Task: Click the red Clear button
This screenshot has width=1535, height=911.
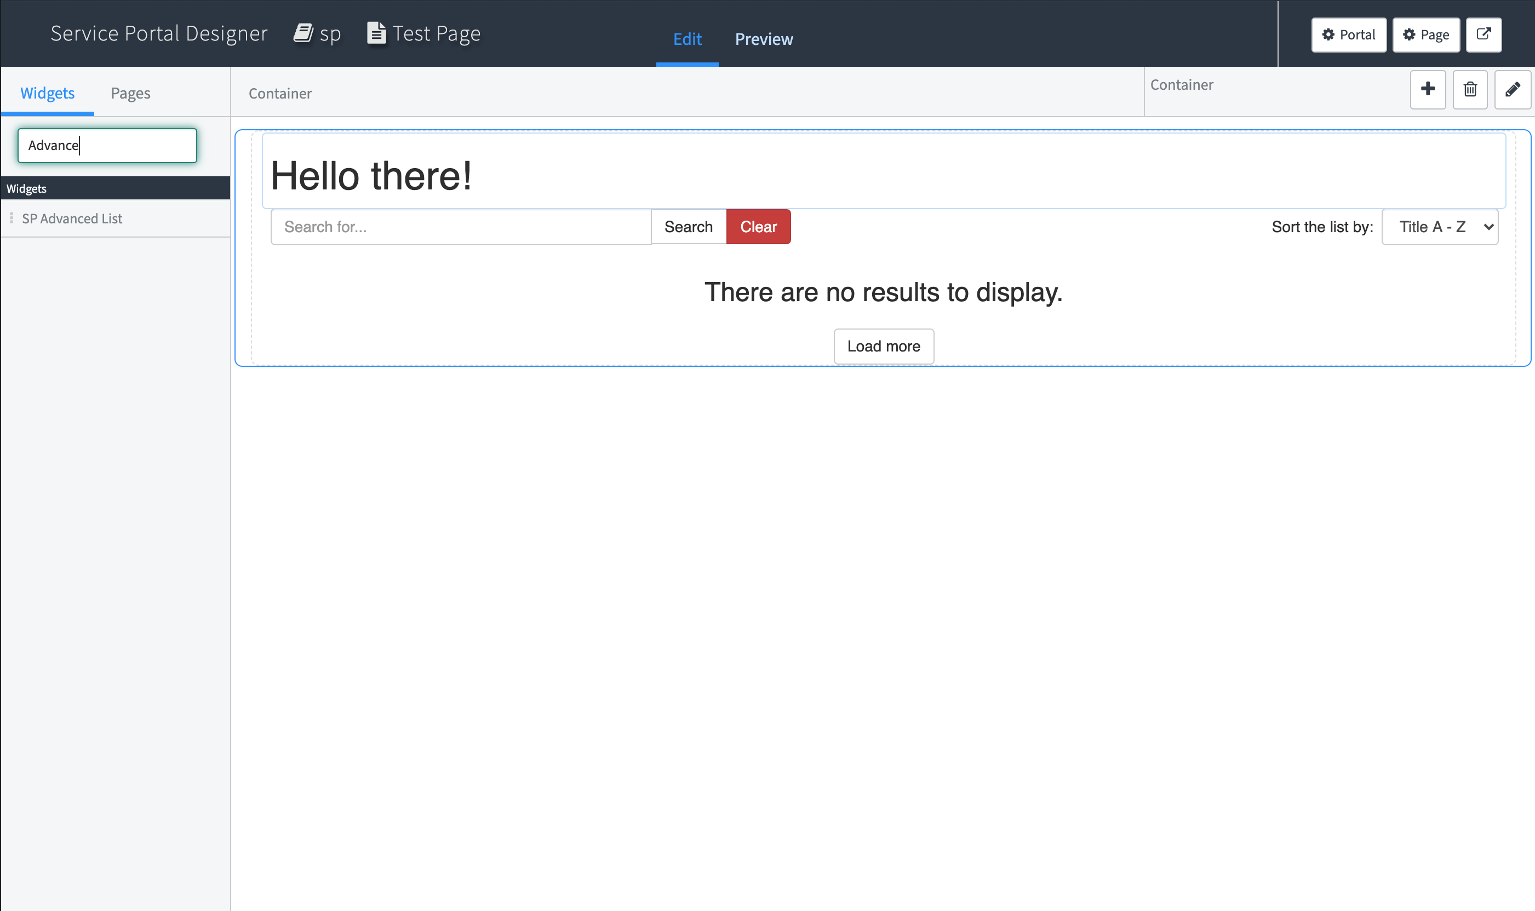Action: click(x=759, y=227)
